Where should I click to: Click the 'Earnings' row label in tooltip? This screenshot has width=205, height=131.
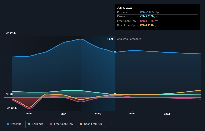[122, 16]
